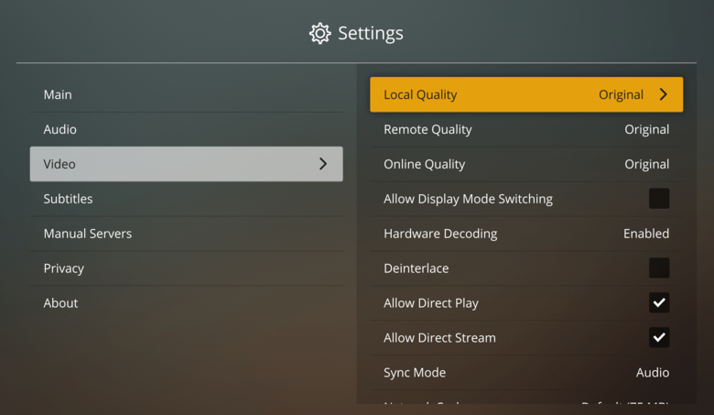Go to Subtitles settings
The image size is (714, 415).
click(186, 199)
